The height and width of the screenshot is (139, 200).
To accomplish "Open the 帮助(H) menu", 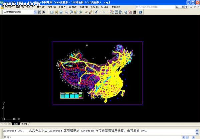I will pyautogui.click(x=116, y=7).
